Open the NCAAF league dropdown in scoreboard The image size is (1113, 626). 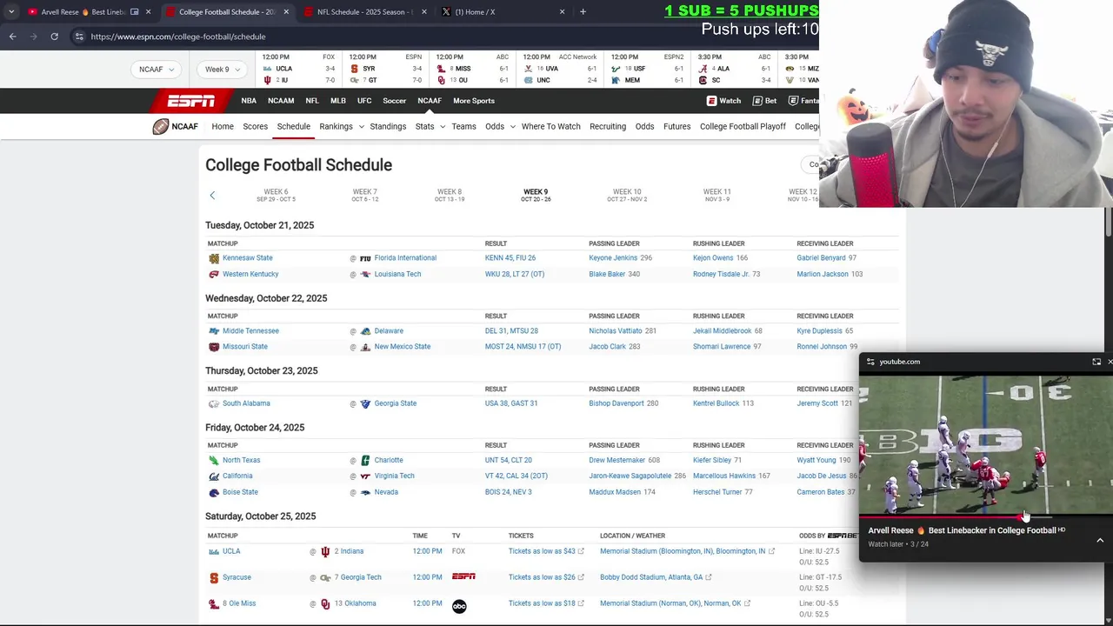[157, 70]
